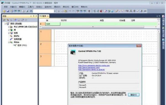
Task: Open the panasonic-electric-works.com link
Action: coord(94,65)
